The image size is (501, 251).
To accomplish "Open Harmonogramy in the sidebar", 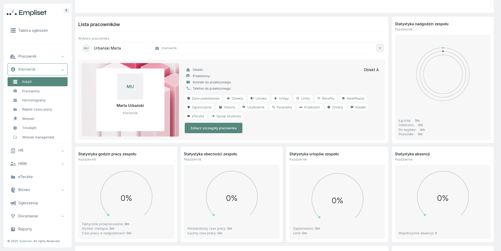I will [x=38, y=100].
